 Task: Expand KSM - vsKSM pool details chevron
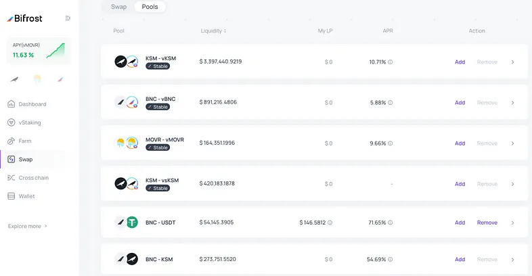[512, 184]
